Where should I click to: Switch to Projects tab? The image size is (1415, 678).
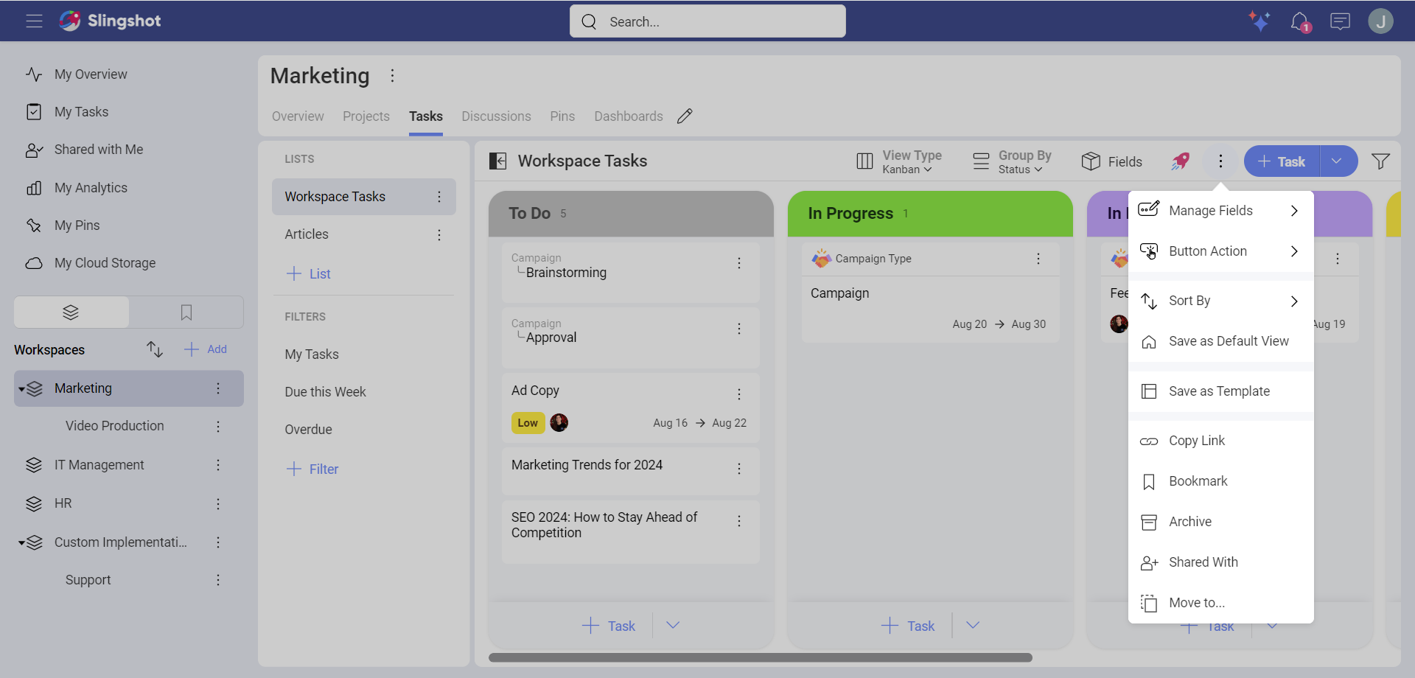click(366, 116)
